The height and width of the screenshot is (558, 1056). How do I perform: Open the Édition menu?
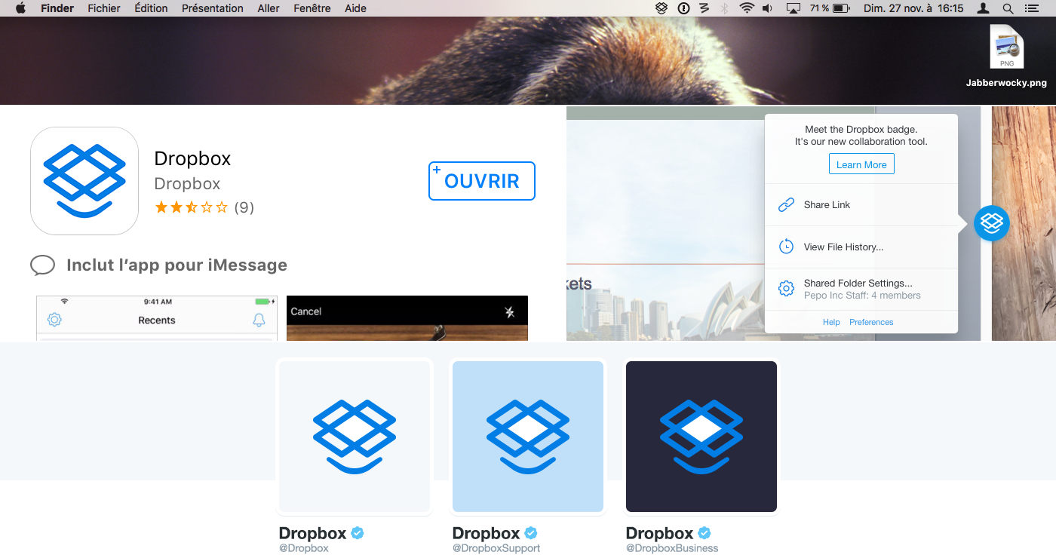tap(151, 8)
